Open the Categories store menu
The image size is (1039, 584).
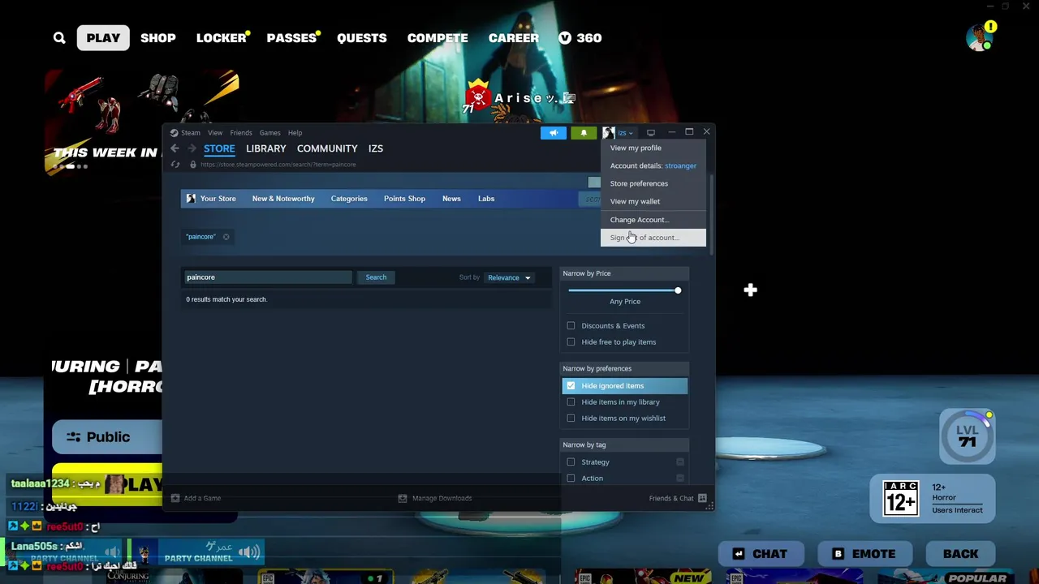(x=349, y=199)
